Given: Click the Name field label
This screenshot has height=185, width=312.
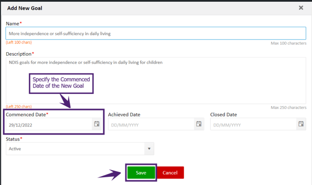Looking at the screenshot, I should pyautogui.click(x=14, y=24).
